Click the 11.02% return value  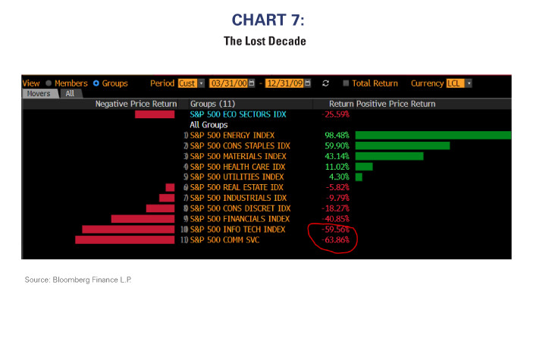337,167
